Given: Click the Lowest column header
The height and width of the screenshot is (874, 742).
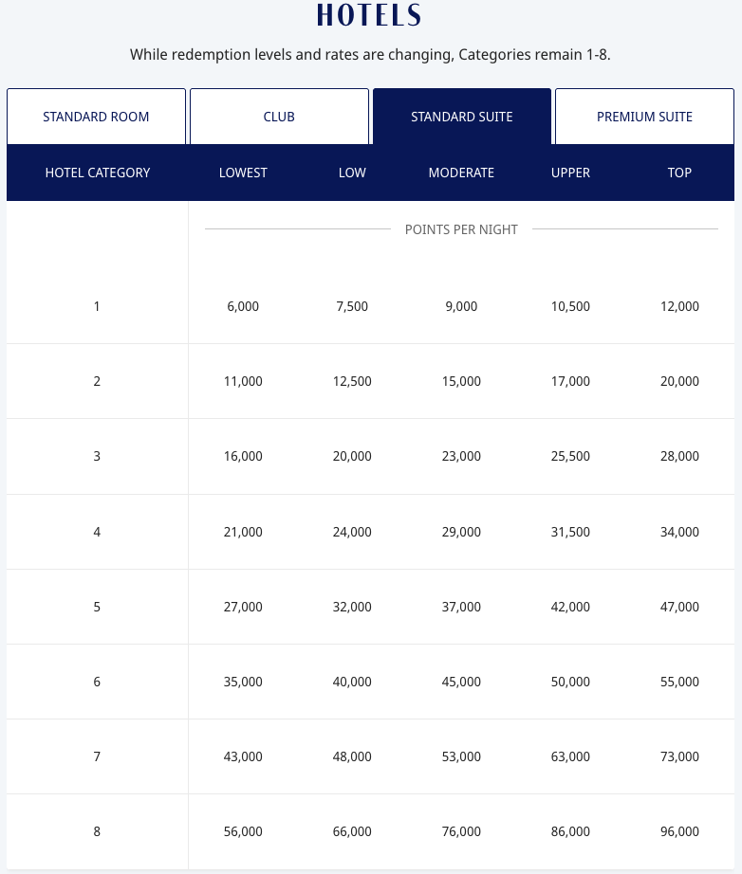Looking at the screenshot, I should [243, 173].
